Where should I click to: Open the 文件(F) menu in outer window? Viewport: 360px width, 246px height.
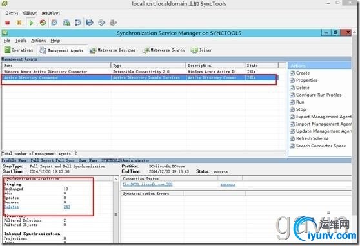pyautogui.click(x=11, y=14)
